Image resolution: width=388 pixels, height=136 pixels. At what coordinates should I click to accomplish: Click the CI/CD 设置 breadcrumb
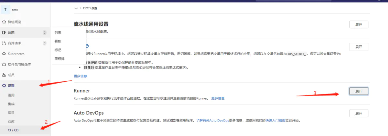click(90, 8)
